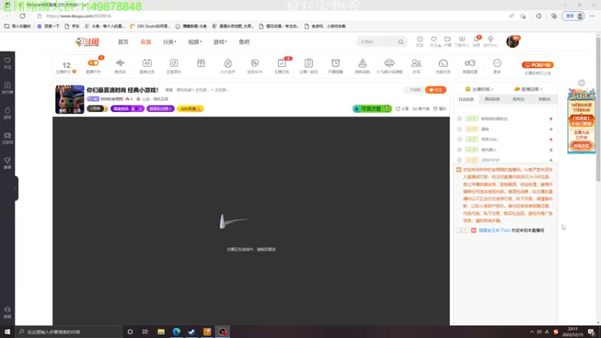
Task: Switch to the 周活跃度 ranking tab
Action: (x=492, y=99)
